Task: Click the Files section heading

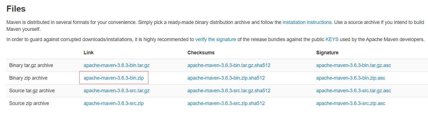Action: [16, 9]
